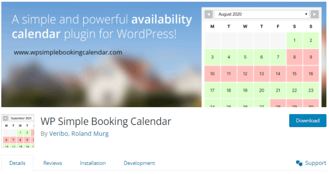Image resolution: width=329 pixels, height=174 pixels.
Task: Select day 6 in the August calendar
Action: pyautogui.click(x=262, y=57)
